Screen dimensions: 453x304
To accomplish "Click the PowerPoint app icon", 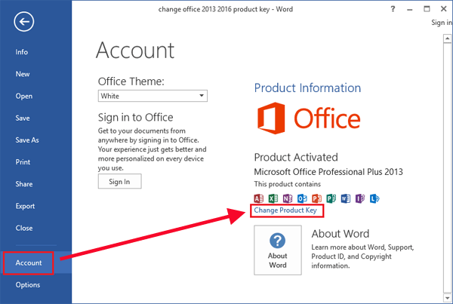I will click(316, 198).
